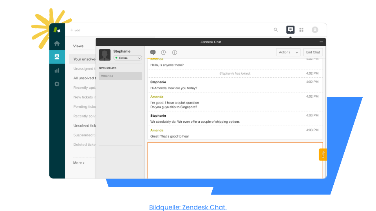The width and height of the screenshot is (376, 211).
Task: Click the search magnifier icon
Action: point(276,30)
